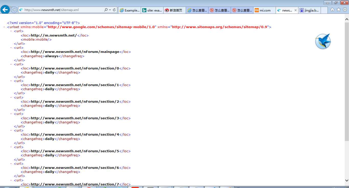Screen dimensions: 349x188
Task: Collapse the urlset root node
Action: click(4, 27)
